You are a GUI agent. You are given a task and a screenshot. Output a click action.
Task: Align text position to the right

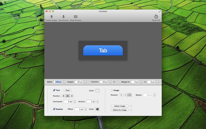point(72,96)
